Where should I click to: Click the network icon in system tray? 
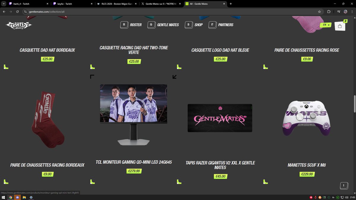tap(342, 197)
